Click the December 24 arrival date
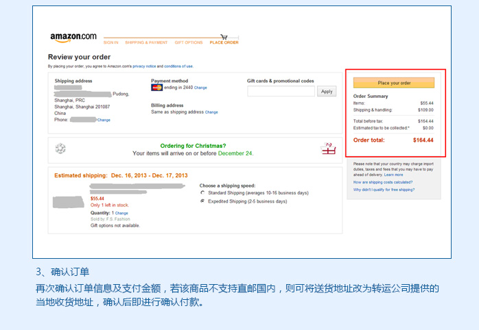479x330 pixels. (x=235, y=153)
